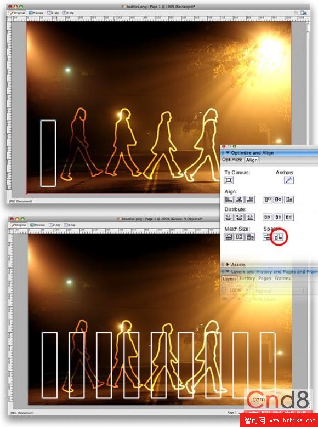Click the Anchors icon in Align panel
The width and height of the screenshot is (318, 427).
click(x=289, y=180)
